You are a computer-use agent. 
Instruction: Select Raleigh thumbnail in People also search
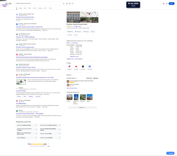pos(90,97)
